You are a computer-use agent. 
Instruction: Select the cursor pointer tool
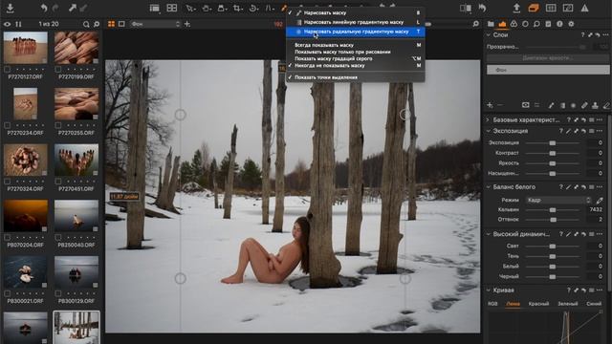pos(190,9)
